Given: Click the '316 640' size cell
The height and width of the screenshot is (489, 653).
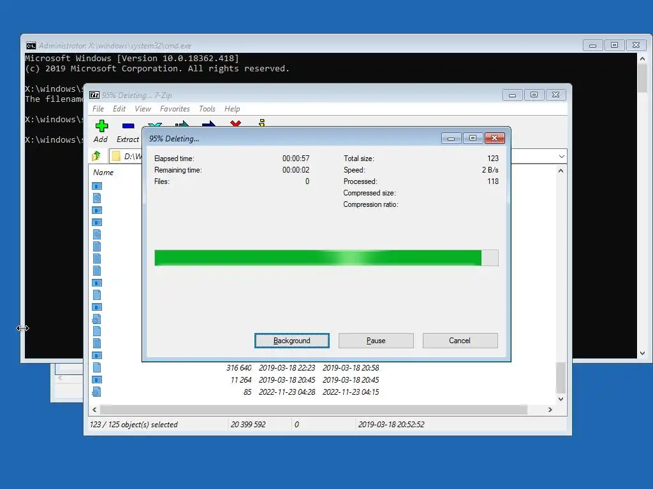Looking at the screenshot, I should click(238, 367).
